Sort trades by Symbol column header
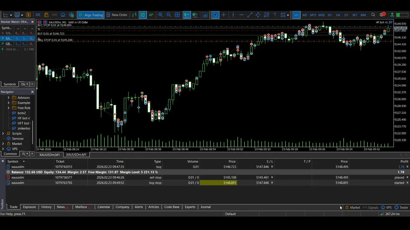Viewport: 410px width, 230px height. coord(13,161)
